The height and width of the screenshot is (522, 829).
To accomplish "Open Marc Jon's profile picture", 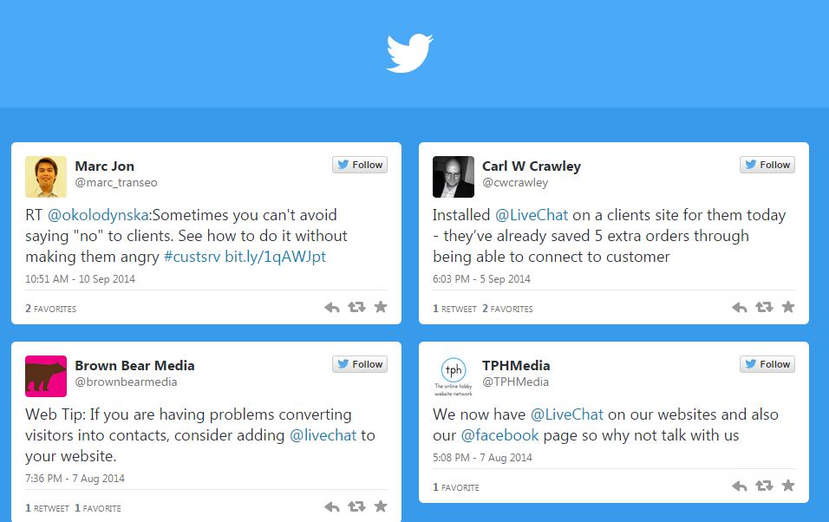I will pyautogui.click(x=45, y=176).
